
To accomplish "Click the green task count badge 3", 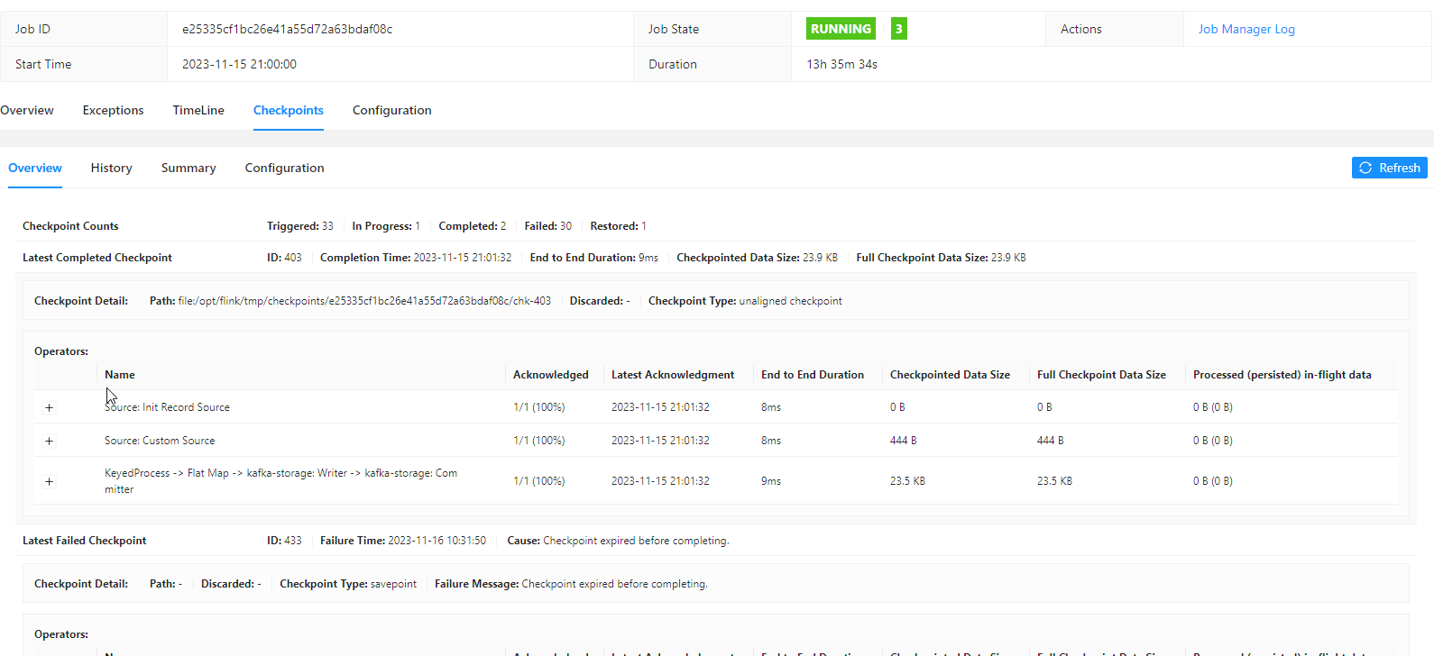I will tap(898, 29).
